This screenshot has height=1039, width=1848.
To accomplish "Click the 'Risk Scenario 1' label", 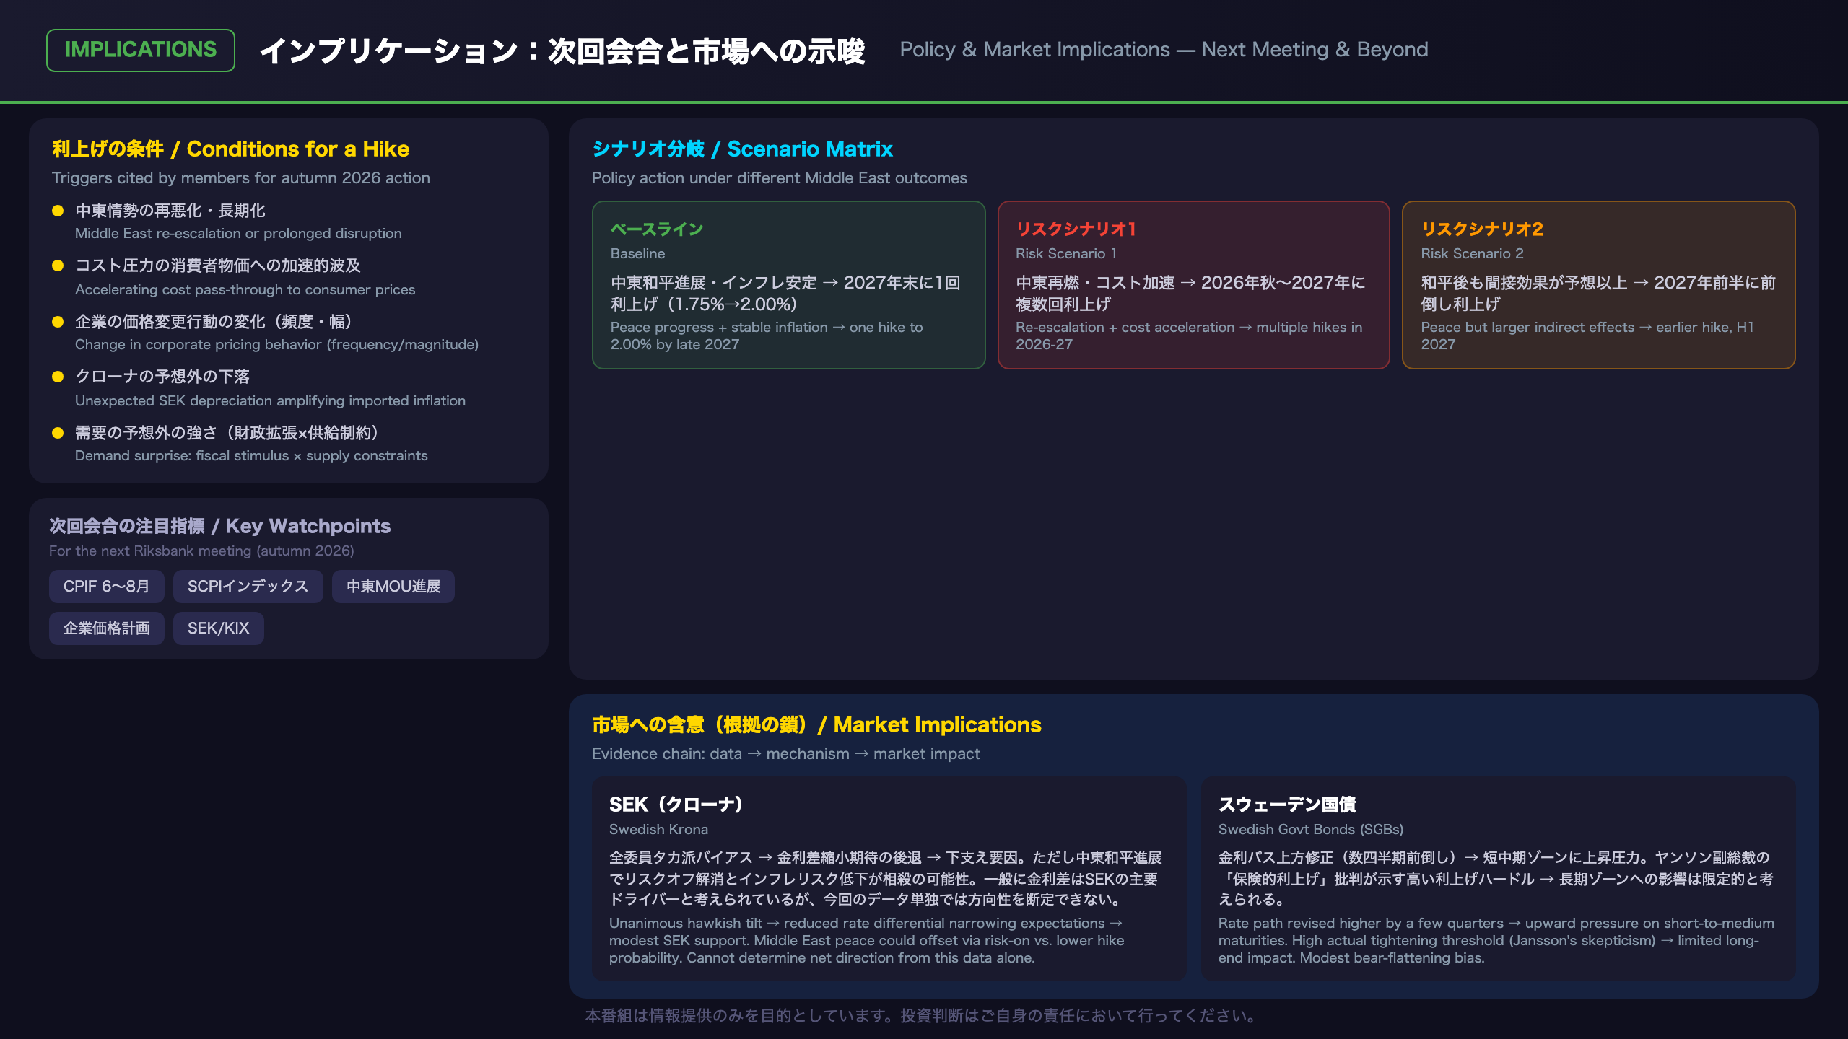I will tap(1066, 254).
